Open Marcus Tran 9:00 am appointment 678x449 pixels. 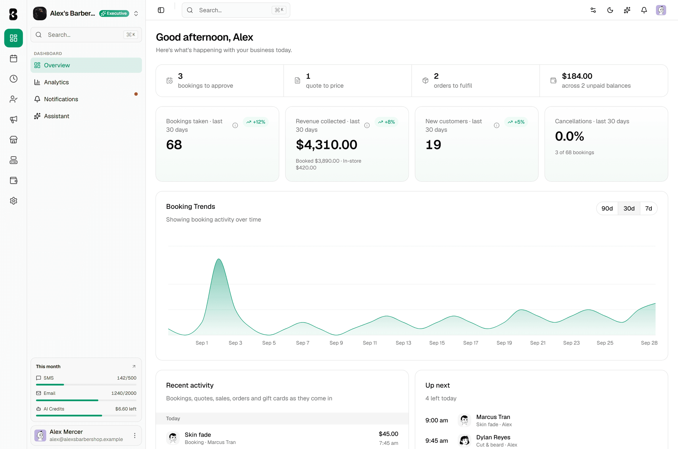tap(541, 420)
